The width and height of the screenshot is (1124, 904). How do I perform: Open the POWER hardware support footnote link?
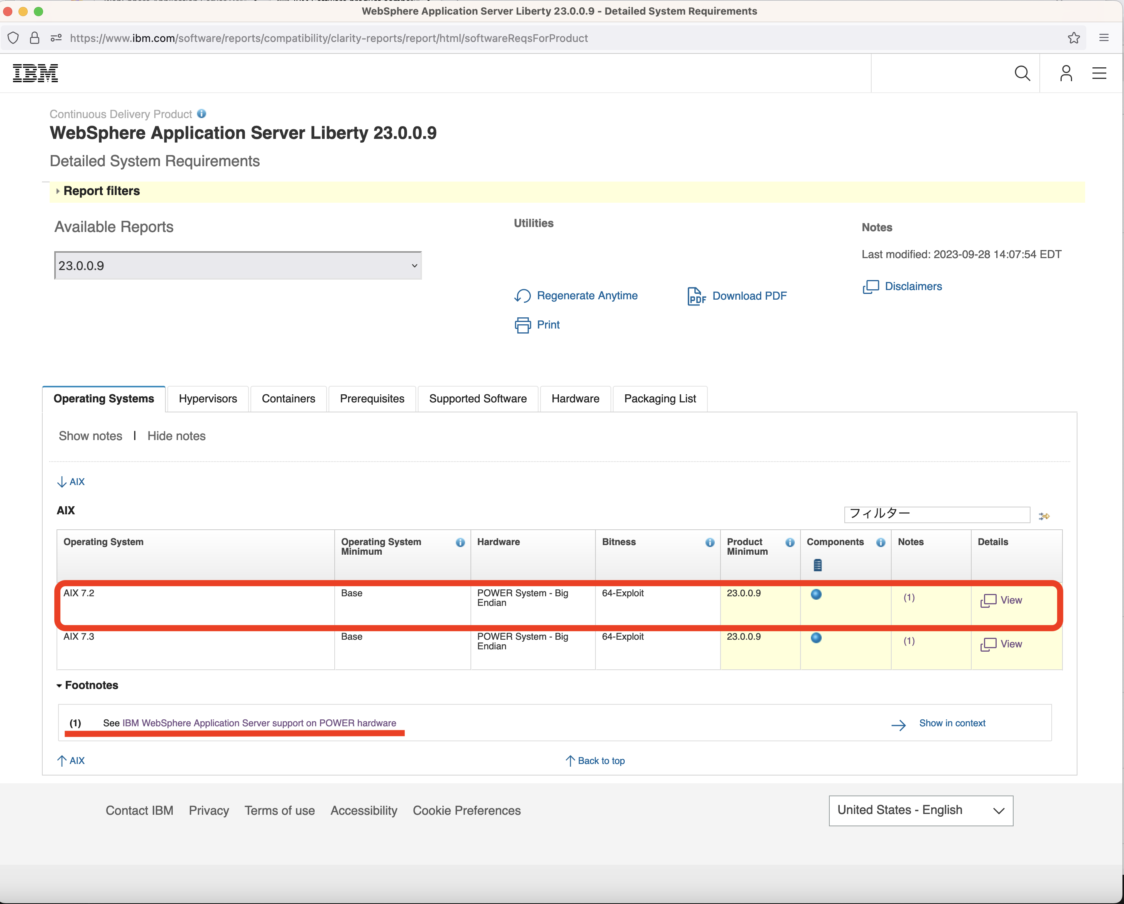click(258, 723)
